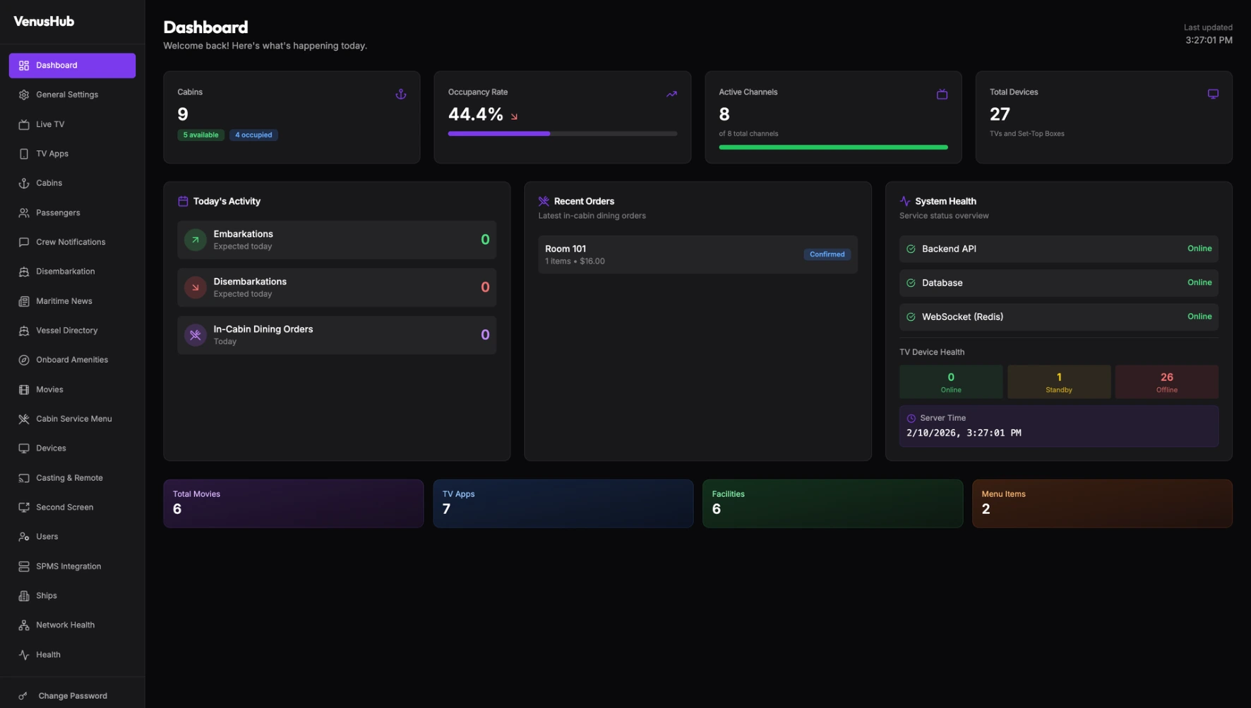
Task: Open the Room 101 order entry
Action: pyautogui.click(x=697, y=254)
